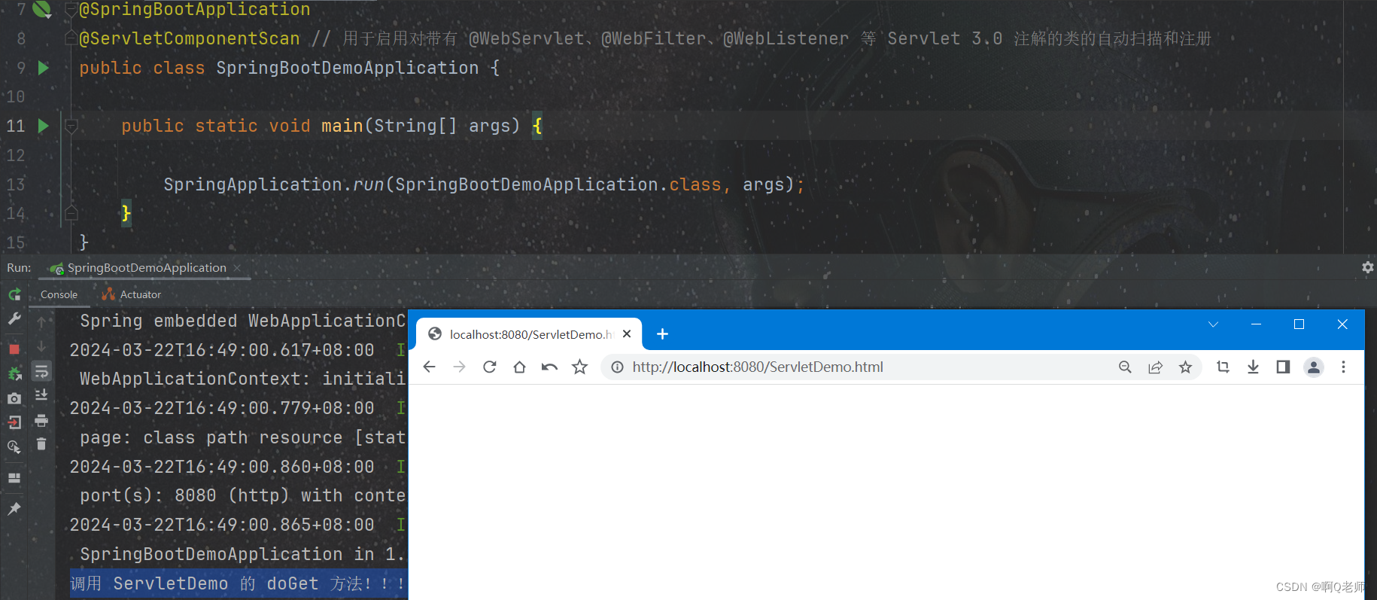Open Run panel settings gear
The height and width of the screenshot is (600, 1377).
coord(1367,267)
